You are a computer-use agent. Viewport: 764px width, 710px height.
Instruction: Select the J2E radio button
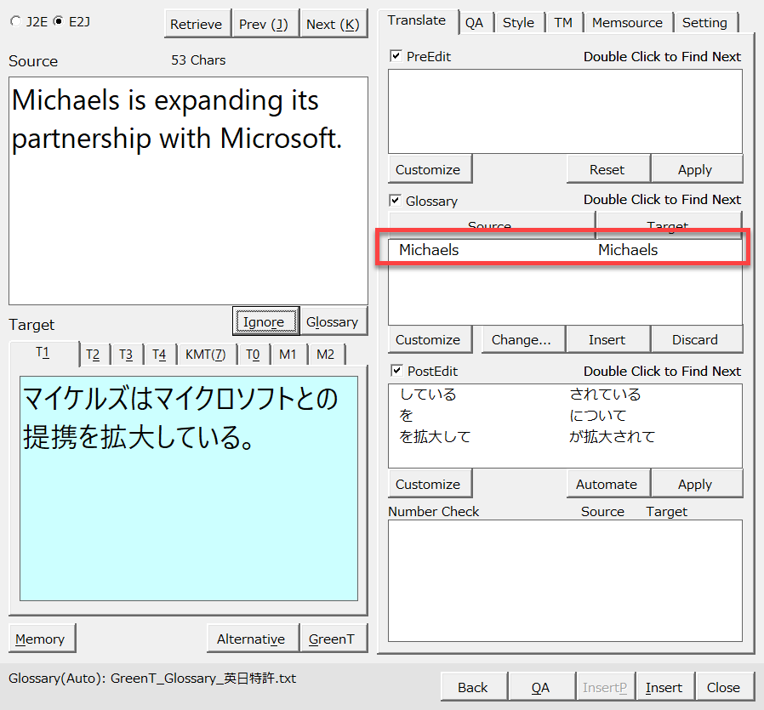pyautogui.click(x=15, y=22)
